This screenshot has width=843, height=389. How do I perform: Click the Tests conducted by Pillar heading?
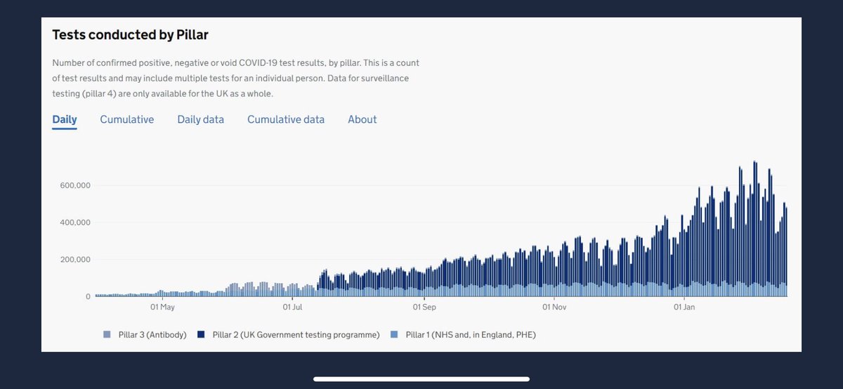coord(130,34)
